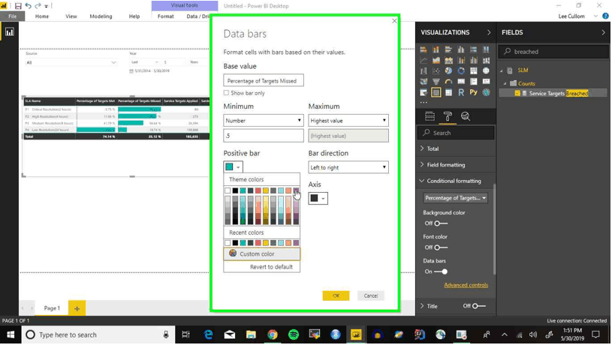Open the Bar direction dropdown
Viewport: 612px width, 345px height.
coord(348,167)
